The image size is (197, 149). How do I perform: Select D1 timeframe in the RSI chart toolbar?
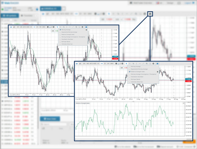pyautogui.click(x=105, y=64)
